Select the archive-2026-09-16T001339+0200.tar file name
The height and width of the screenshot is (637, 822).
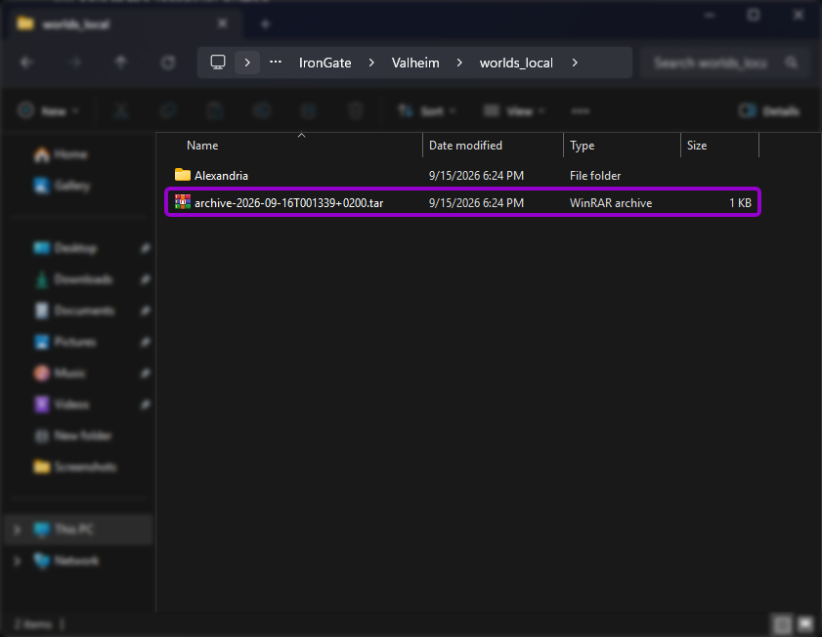(289, 203)
